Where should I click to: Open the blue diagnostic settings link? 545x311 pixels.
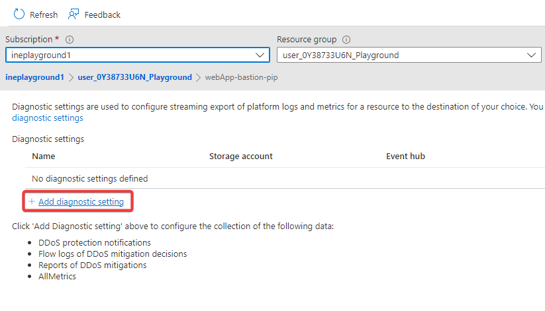coord(48,118)
